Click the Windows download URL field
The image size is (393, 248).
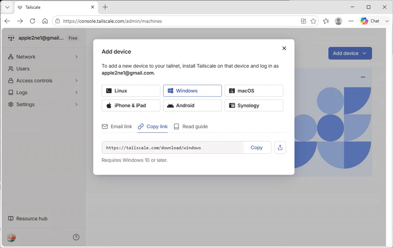tap(172, 148)
